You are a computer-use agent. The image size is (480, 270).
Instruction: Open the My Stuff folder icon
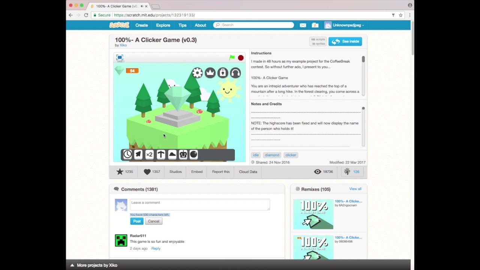click(x=315, y=25)
